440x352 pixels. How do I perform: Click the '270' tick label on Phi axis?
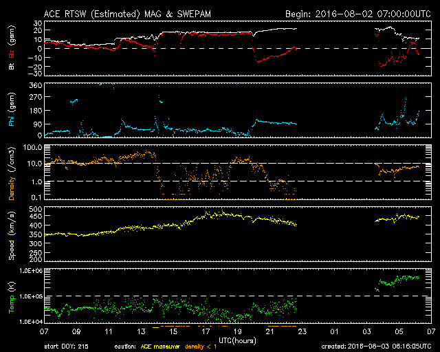[36, 97]
